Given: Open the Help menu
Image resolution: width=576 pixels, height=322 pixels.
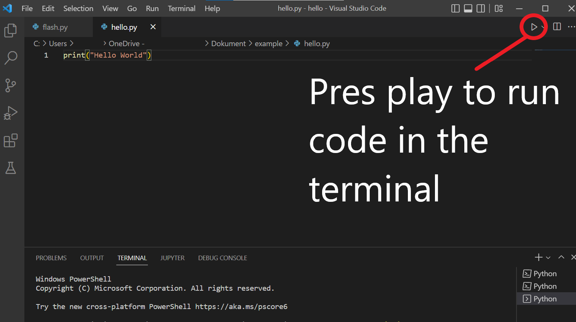Looking at the screenshot, I should click(x=212, y=8).
